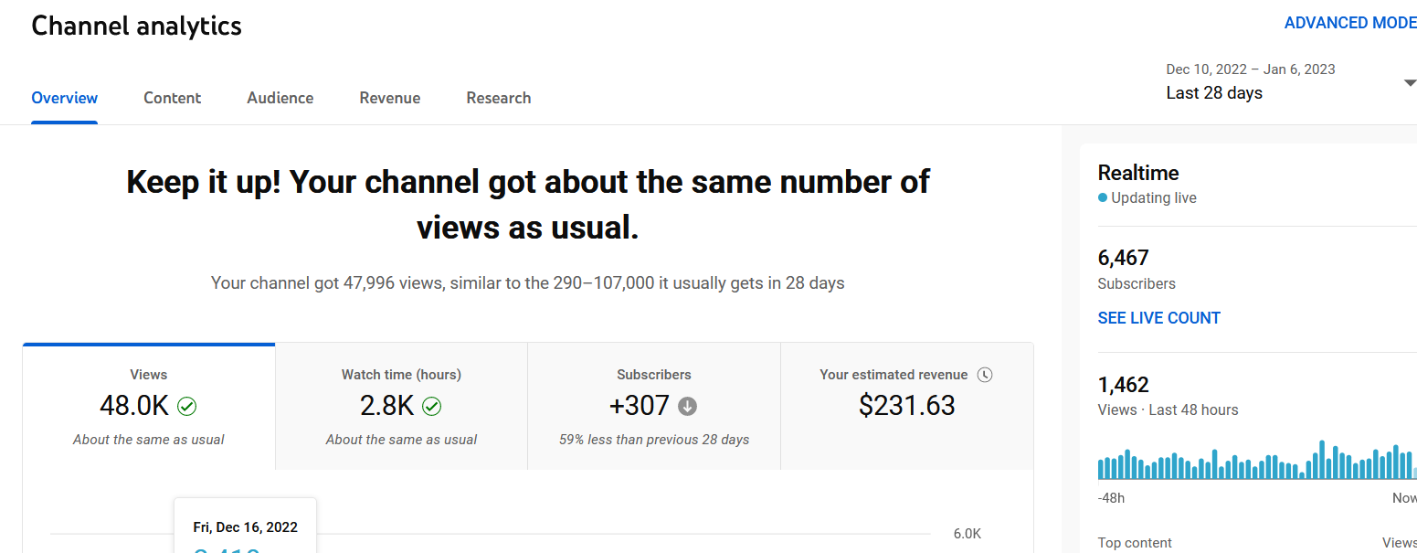Select the Views metric card
This screenshot has height=553, width=1417.
149,407
